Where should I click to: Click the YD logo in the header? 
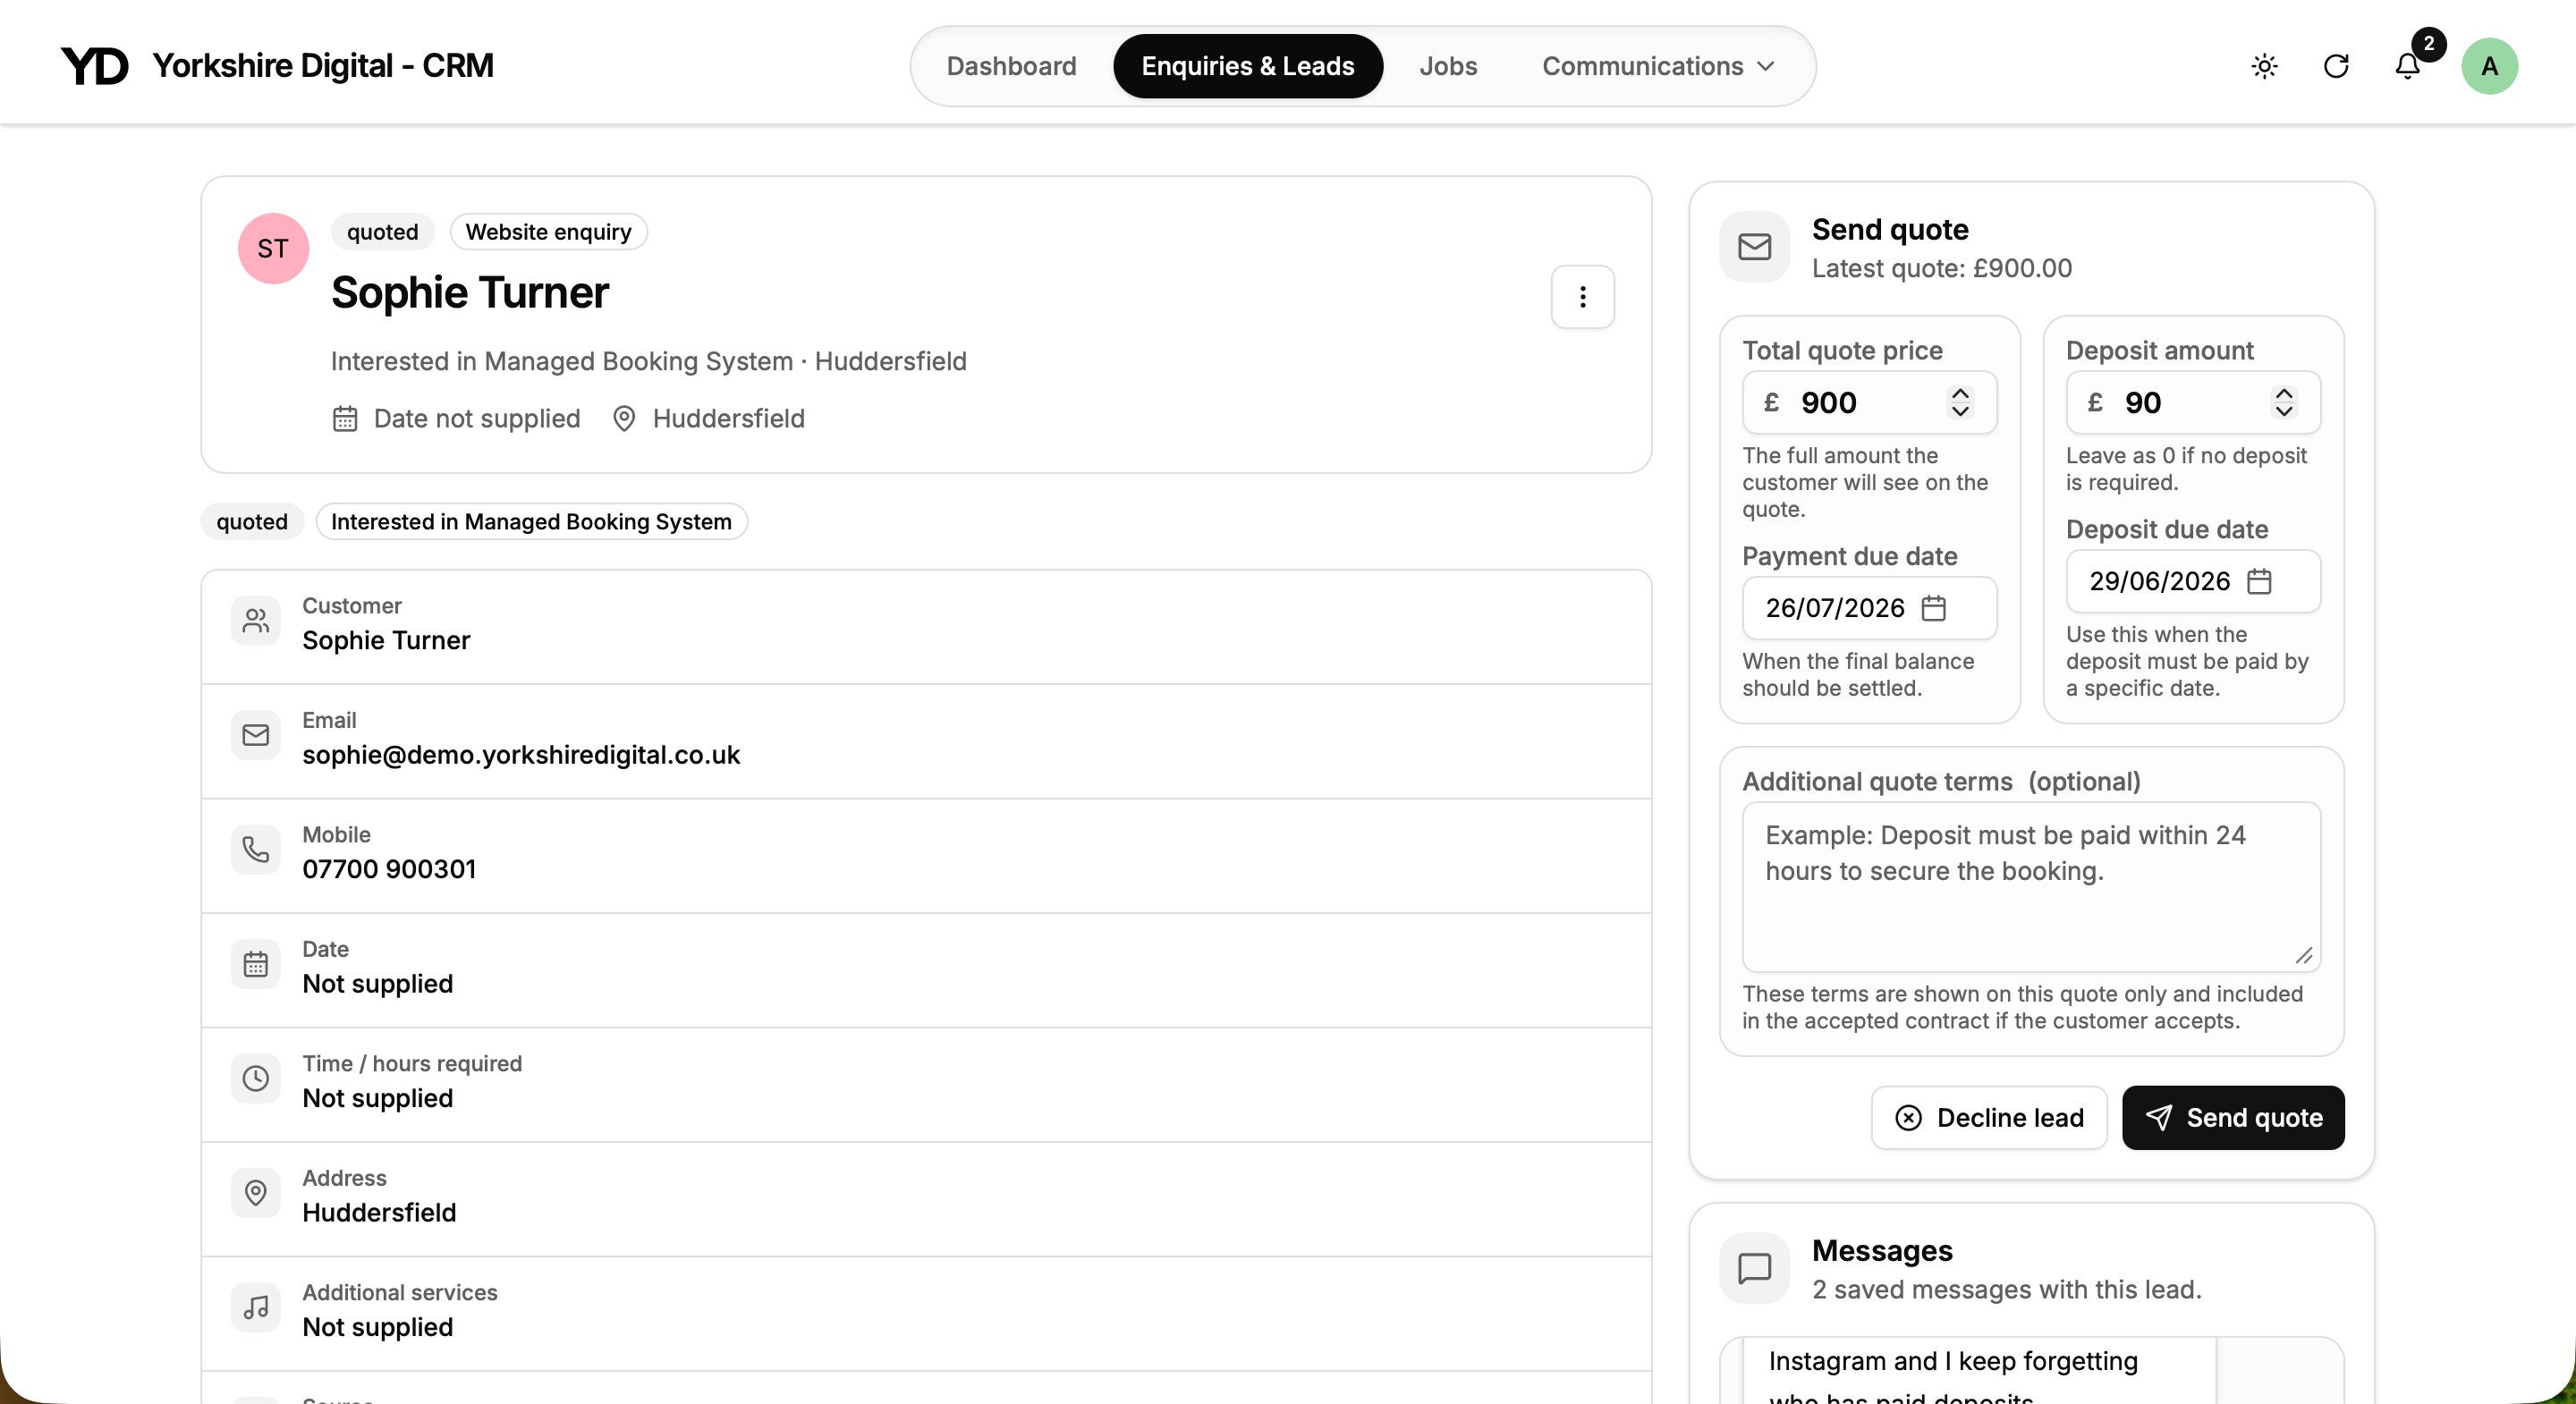[94, 66]
